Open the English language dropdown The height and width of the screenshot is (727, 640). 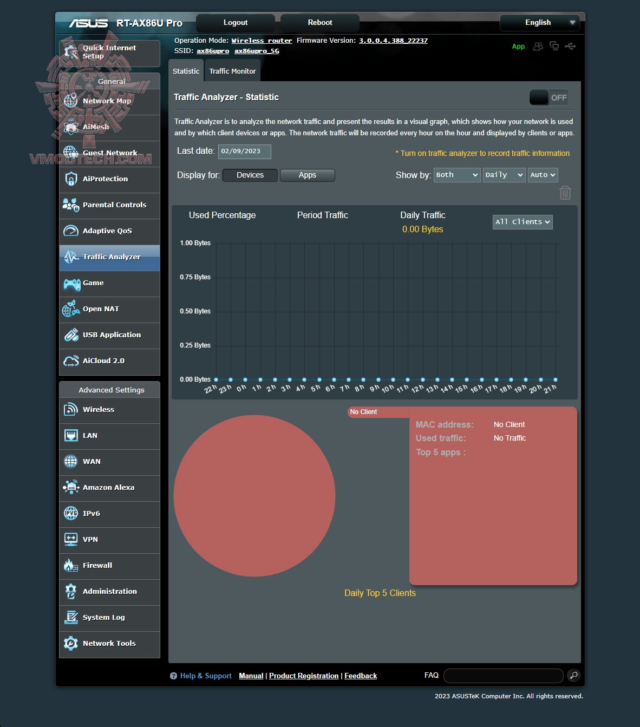(x=539, y=23)
